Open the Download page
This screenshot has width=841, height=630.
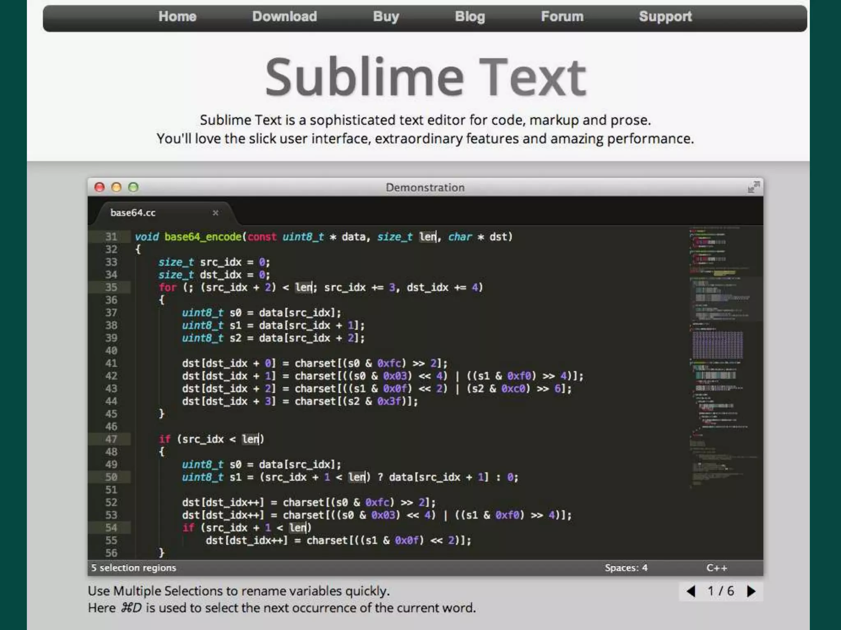tap(284, 16)
